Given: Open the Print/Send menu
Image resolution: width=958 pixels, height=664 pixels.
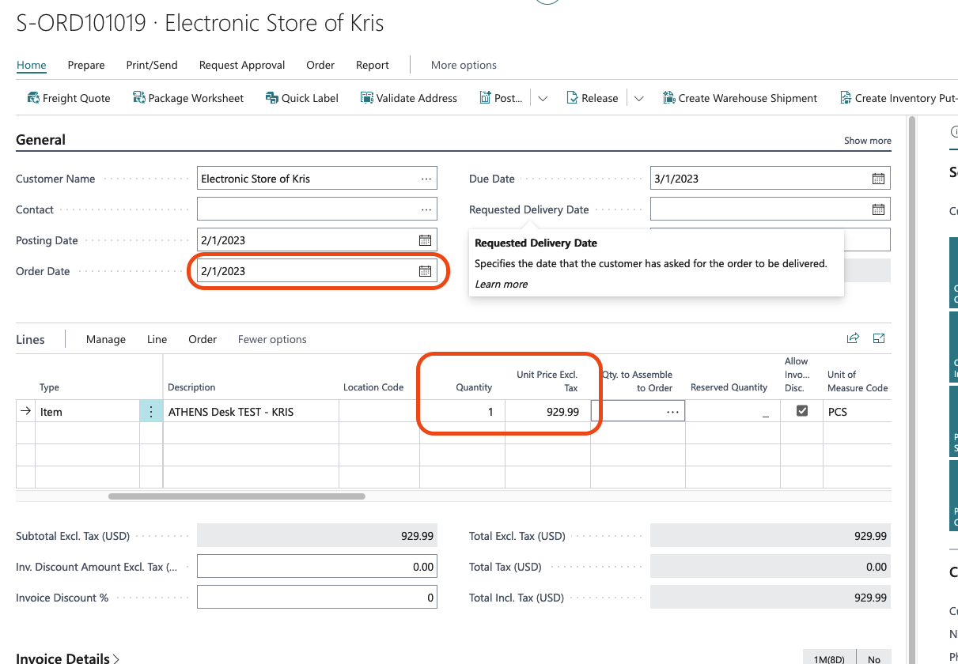Looking at the screenshot, I should point(151,65).
